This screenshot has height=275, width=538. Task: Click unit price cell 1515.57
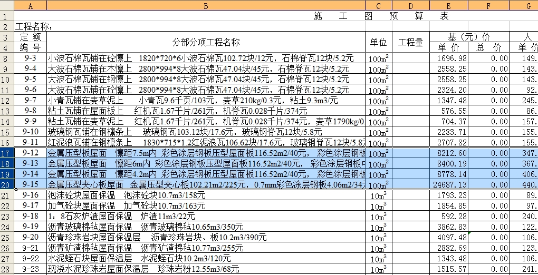click(x=449, y=269)
